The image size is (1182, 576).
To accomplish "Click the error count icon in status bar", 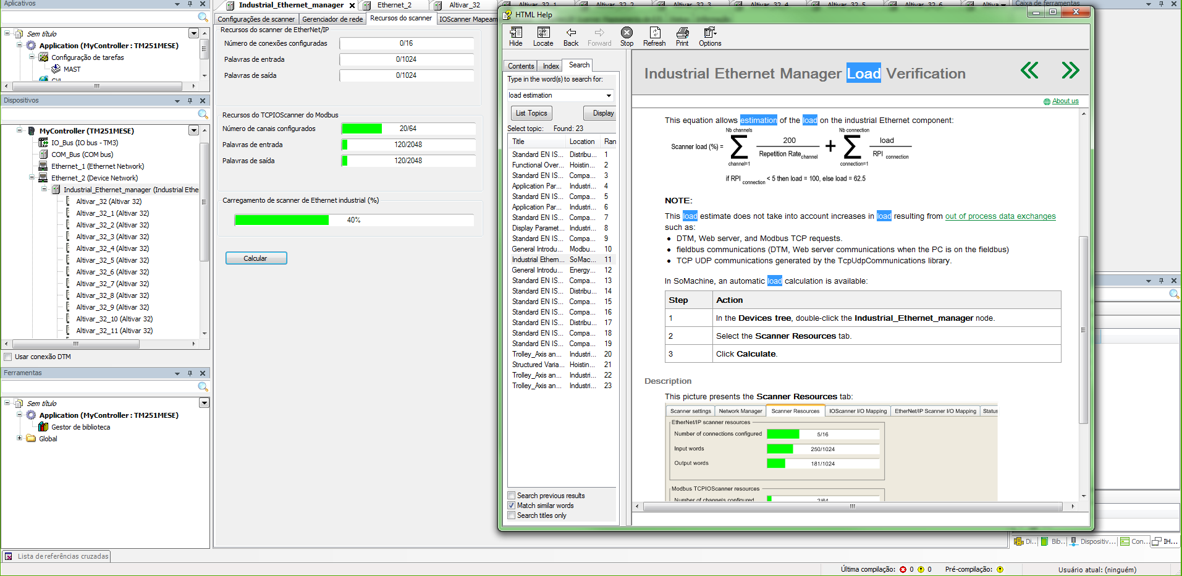I will (x=903, y=570).
